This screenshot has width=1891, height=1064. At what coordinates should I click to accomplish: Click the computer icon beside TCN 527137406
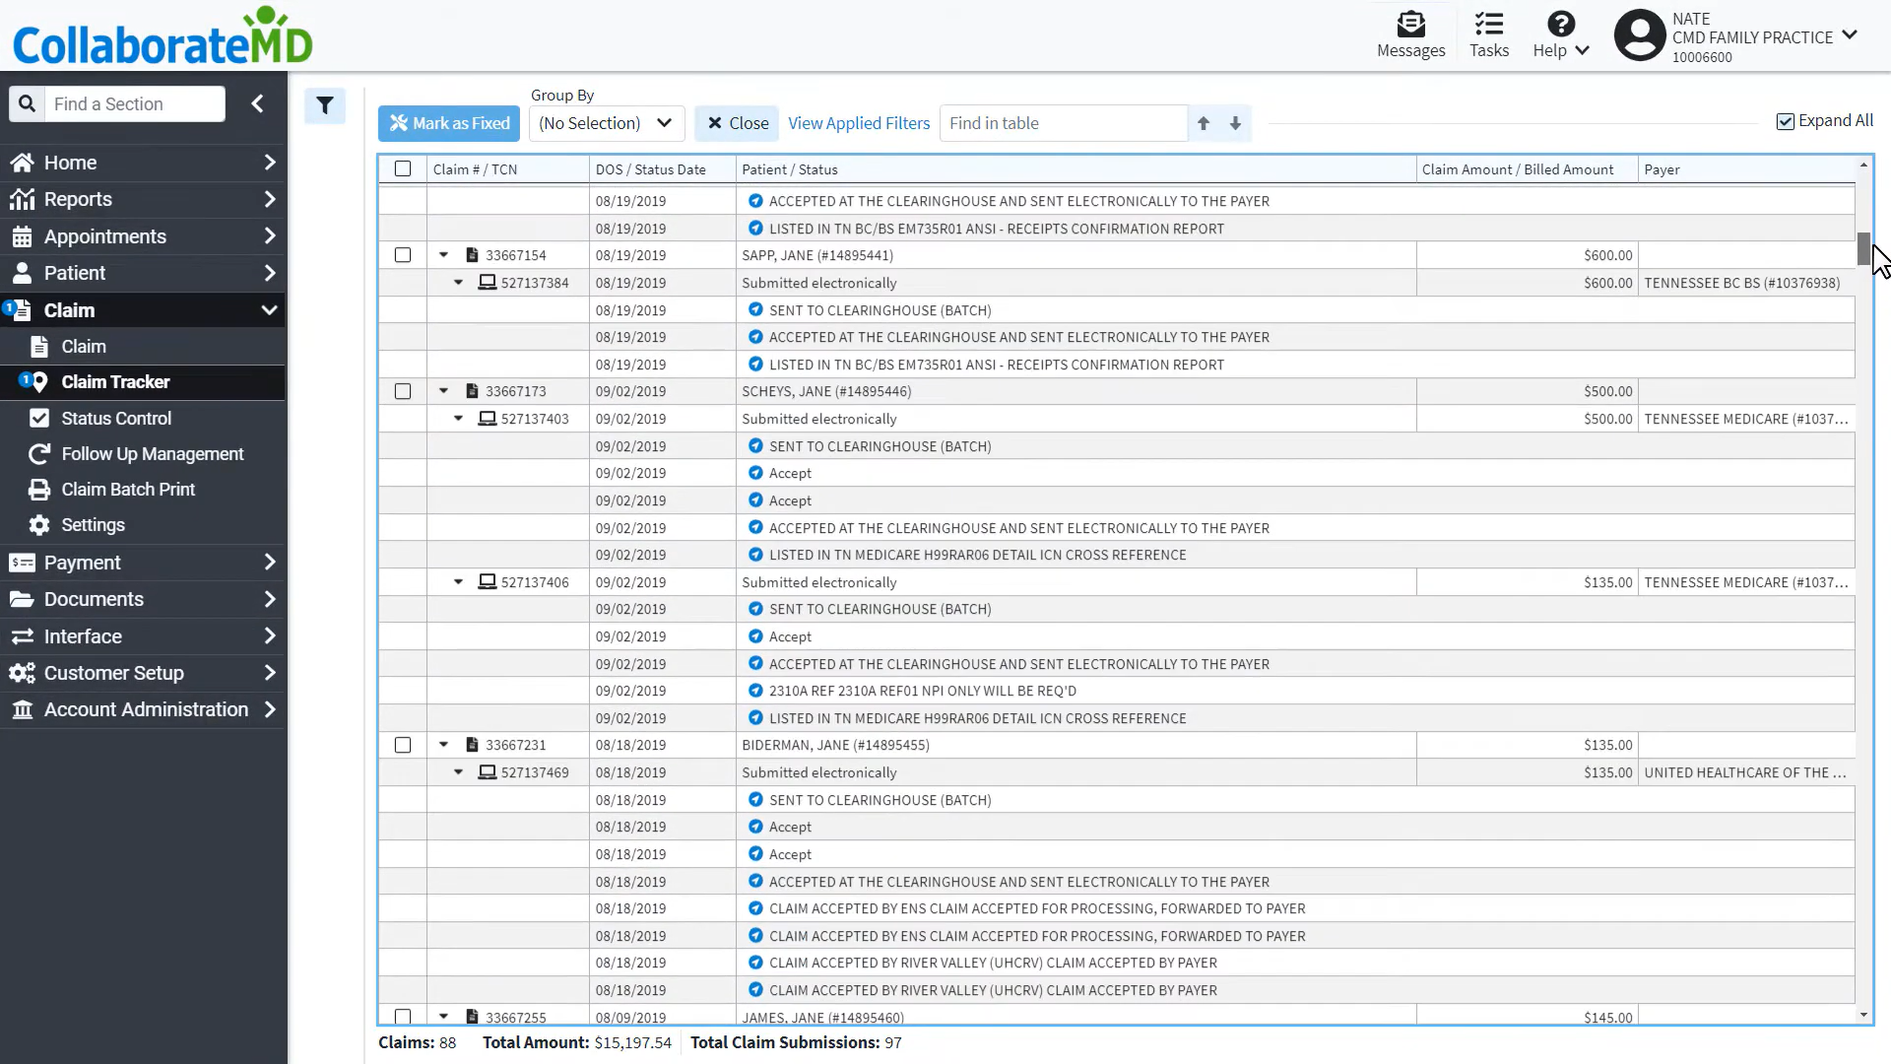click(x=487, y=582)
